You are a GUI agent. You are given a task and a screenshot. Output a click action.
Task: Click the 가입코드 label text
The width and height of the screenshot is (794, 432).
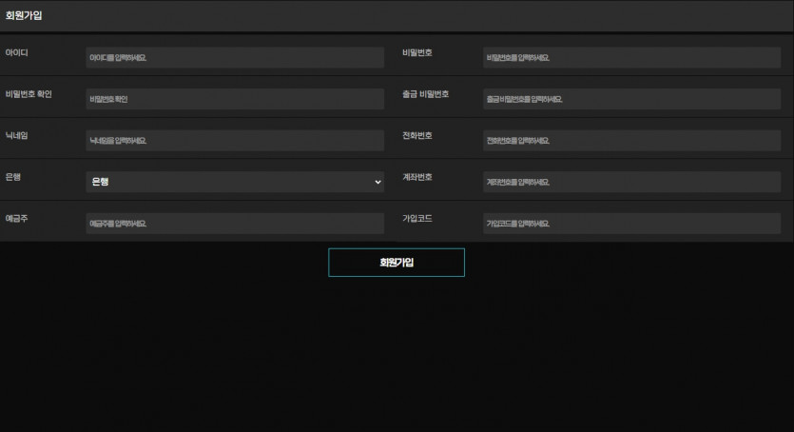[x=417, y=219]
